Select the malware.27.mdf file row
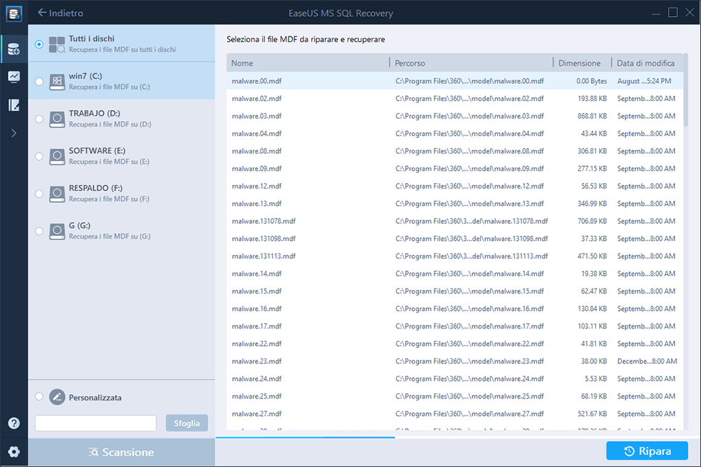The image size is (701, 467). (455, 414)
